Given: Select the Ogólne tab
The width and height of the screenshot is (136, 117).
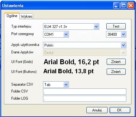Looking at the screenshot, I should pos(12,16).
